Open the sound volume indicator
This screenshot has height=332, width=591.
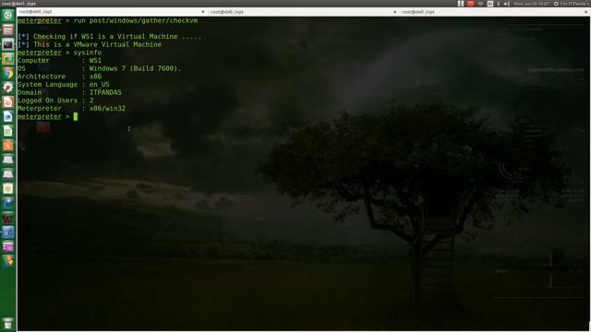pyautogui.click(x=507, y=4)
